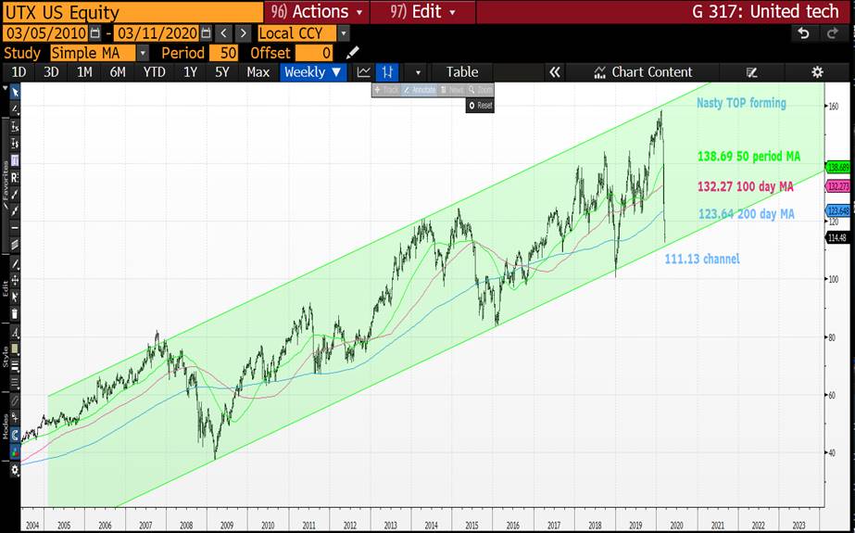
Task: Select the horizontal line tool in Favorites
Action: coord(15,228)
